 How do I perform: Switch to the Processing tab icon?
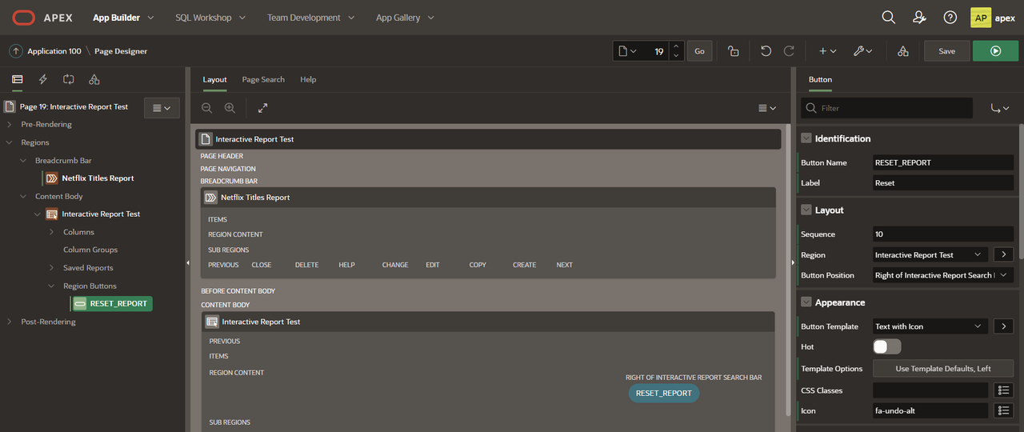click(x=69, y=79)
